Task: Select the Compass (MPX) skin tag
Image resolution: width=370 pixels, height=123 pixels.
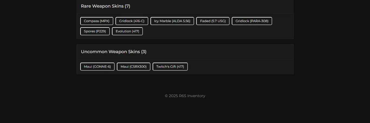Action: (x=96, y=21)
